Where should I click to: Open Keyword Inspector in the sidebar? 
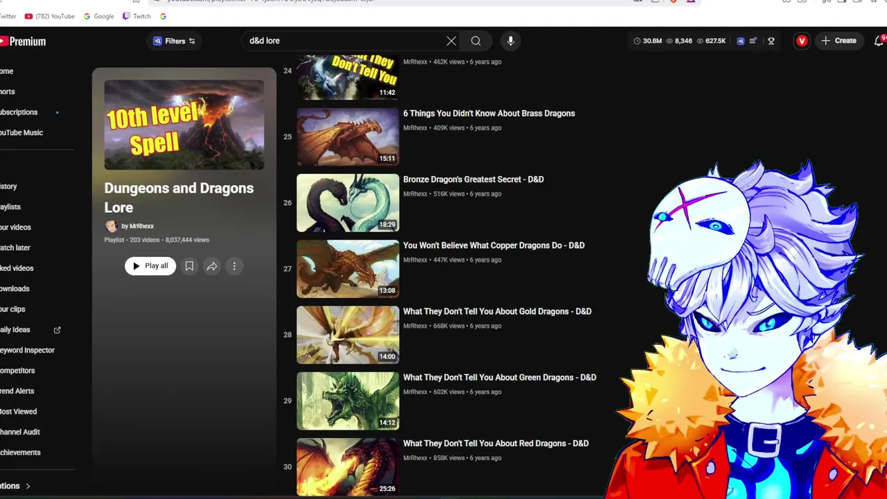[27, 350]
